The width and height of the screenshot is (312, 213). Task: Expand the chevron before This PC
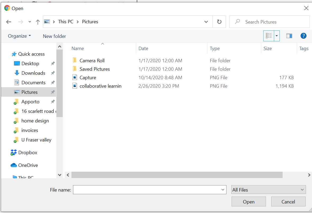pyautogui.click(x=54, y=22)
